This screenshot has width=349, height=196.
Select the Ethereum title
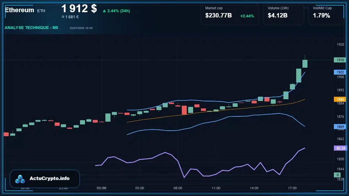click(19, 10)
